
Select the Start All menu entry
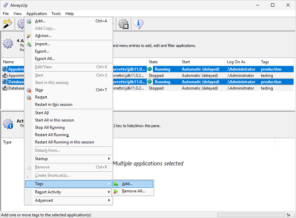point(69,113)
